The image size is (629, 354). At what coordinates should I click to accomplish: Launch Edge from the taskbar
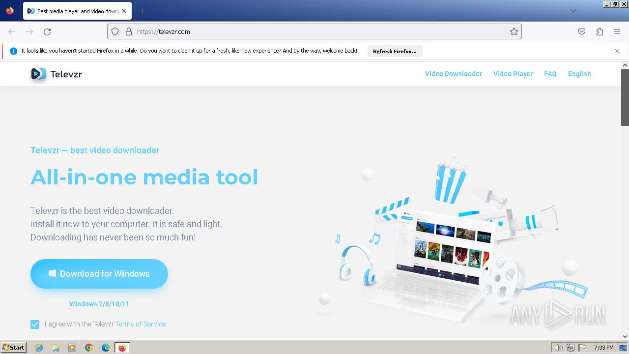click(x=106, y=348)
